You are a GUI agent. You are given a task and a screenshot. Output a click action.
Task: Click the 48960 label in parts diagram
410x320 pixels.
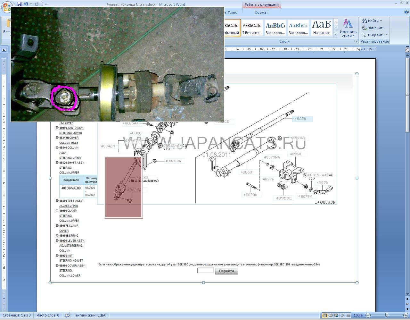pos(295,154)
